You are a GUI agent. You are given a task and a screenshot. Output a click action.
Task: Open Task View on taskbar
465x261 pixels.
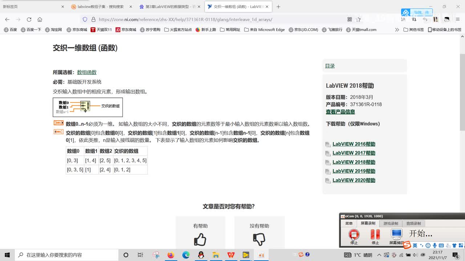coord(141,255)
